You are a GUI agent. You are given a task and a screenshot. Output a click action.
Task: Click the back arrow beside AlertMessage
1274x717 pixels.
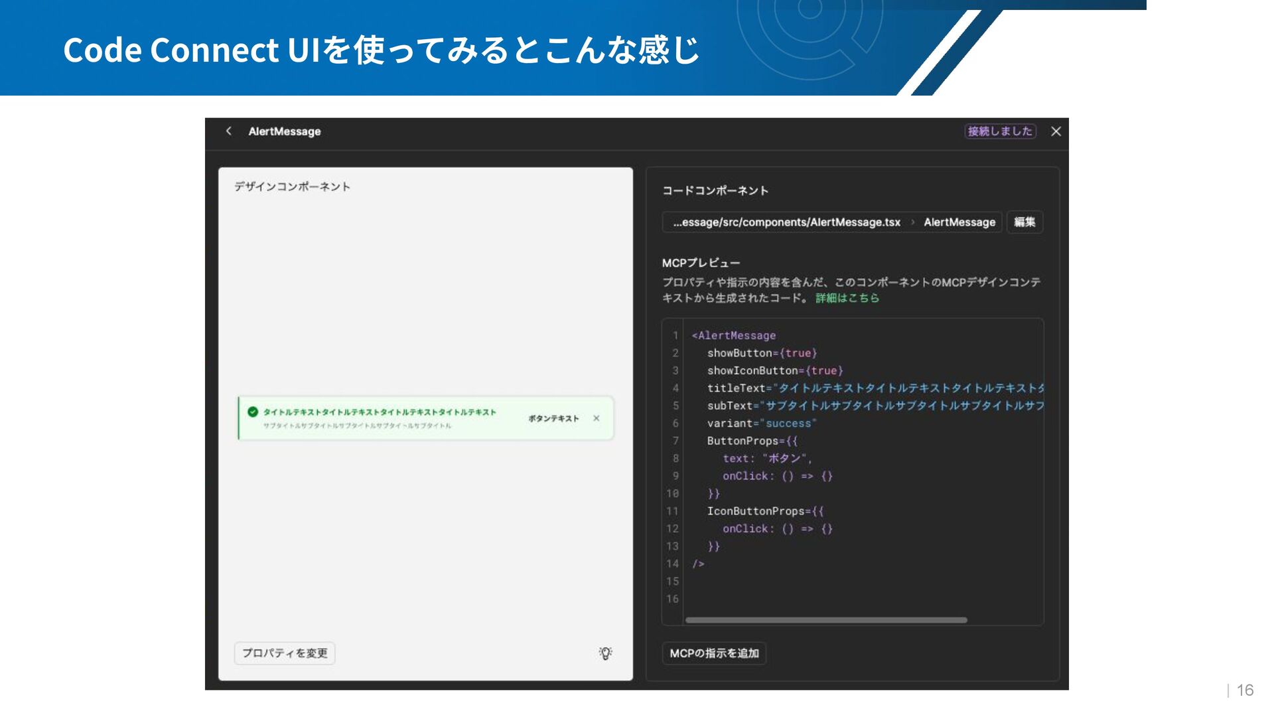click(x=229, y=131)
